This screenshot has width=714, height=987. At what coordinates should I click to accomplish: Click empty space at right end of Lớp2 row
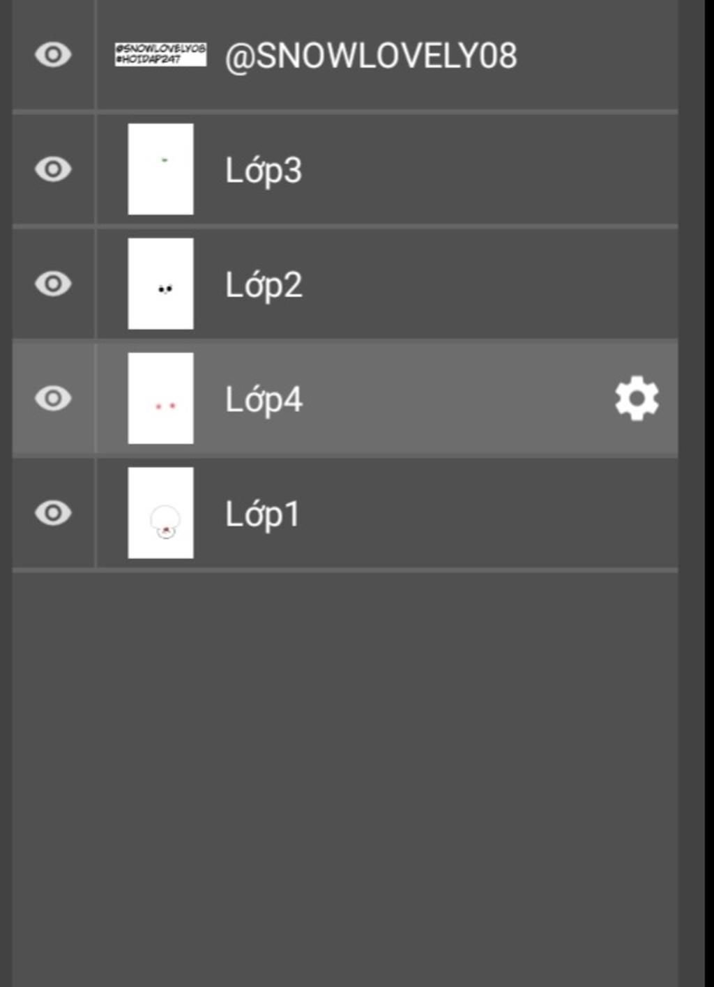click(x=558, y=284)
